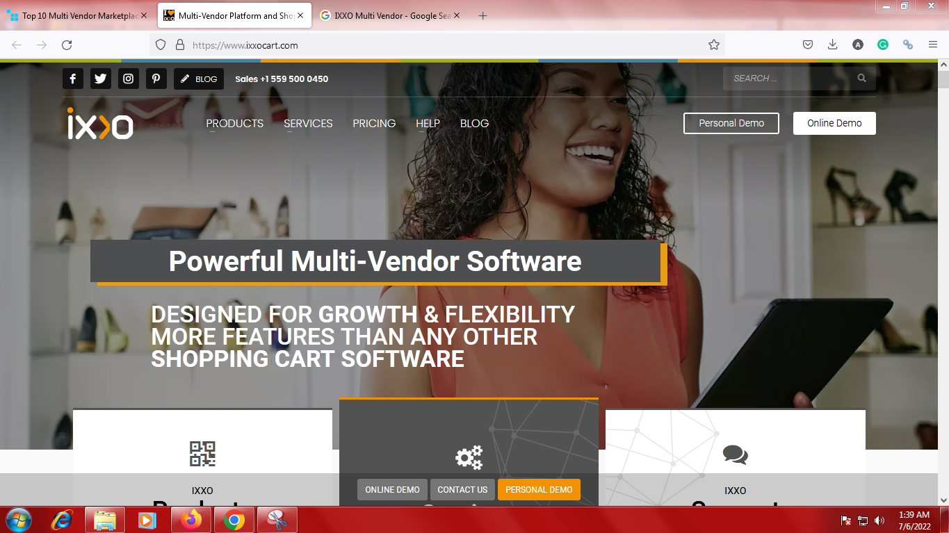
Task: Click the gears Services icon
Action: pyautogui.click(x=469, y=457)
